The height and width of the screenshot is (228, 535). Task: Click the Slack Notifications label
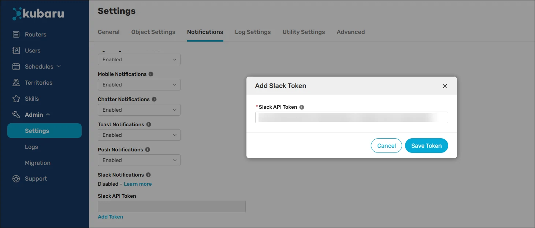pos(121,175)
